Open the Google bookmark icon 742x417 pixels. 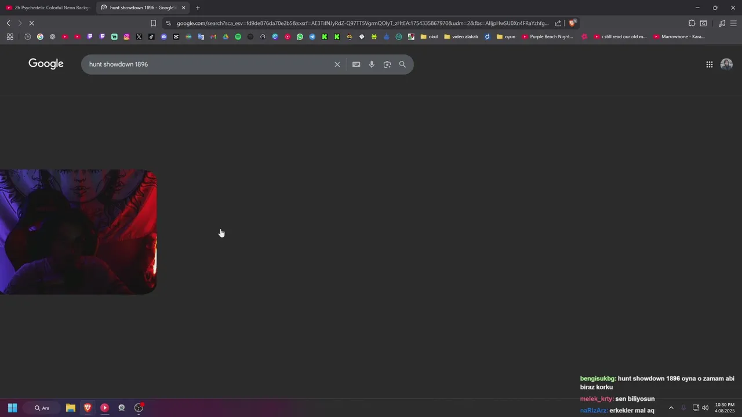pyautogui.click(x=40, y=36)
